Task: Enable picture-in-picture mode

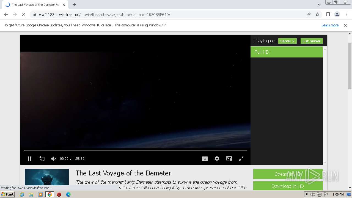Action: coord(229,159)
